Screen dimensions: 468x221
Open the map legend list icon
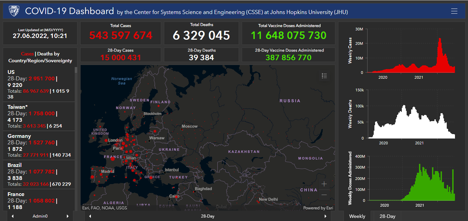point(324,76)
